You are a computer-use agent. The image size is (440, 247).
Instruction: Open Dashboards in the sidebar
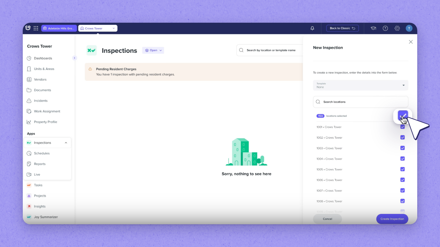[43, 58]
